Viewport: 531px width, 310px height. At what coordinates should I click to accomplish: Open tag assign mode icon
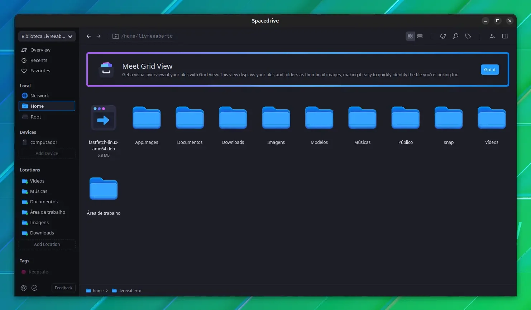[468, 36]
